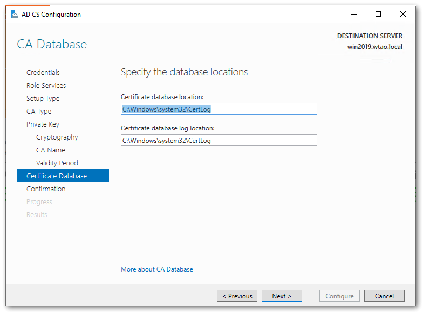The image size is (423, 313).
Task: Maximize the AD CS Configuration window
Action: [x=378, y=14]
